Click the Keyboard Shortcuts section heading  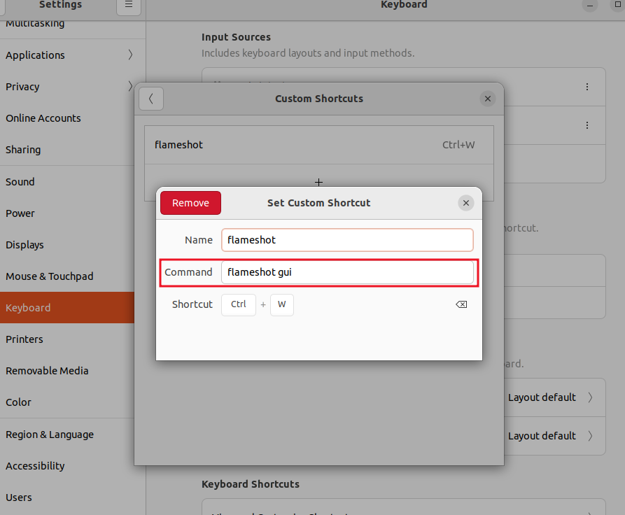251,484
